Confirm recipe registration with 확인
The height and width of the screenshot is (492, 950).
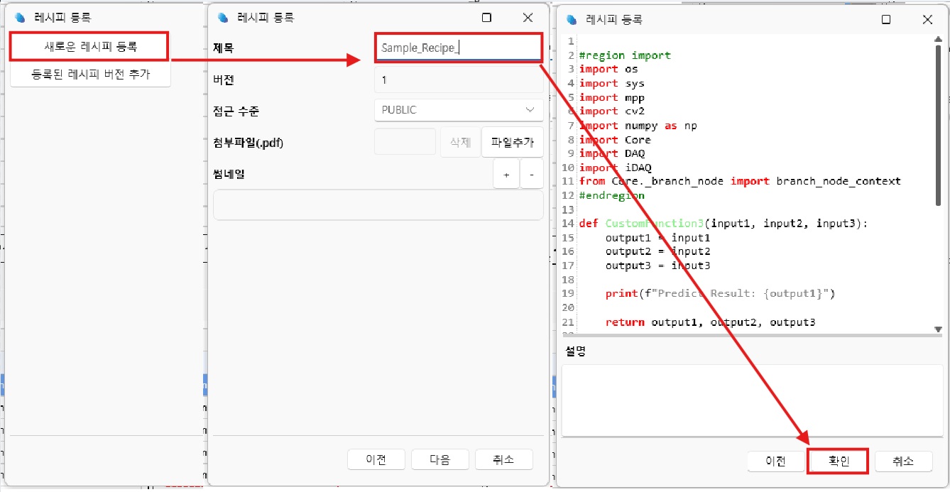tap(839, 461)
